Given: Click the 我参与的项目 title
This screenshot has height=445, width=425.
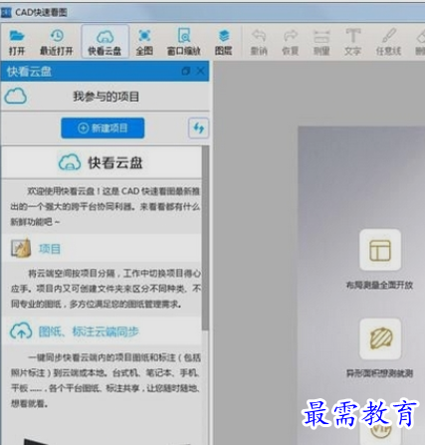Looking at the screenshot, I should pyautogui.click(x=106, y=97).
